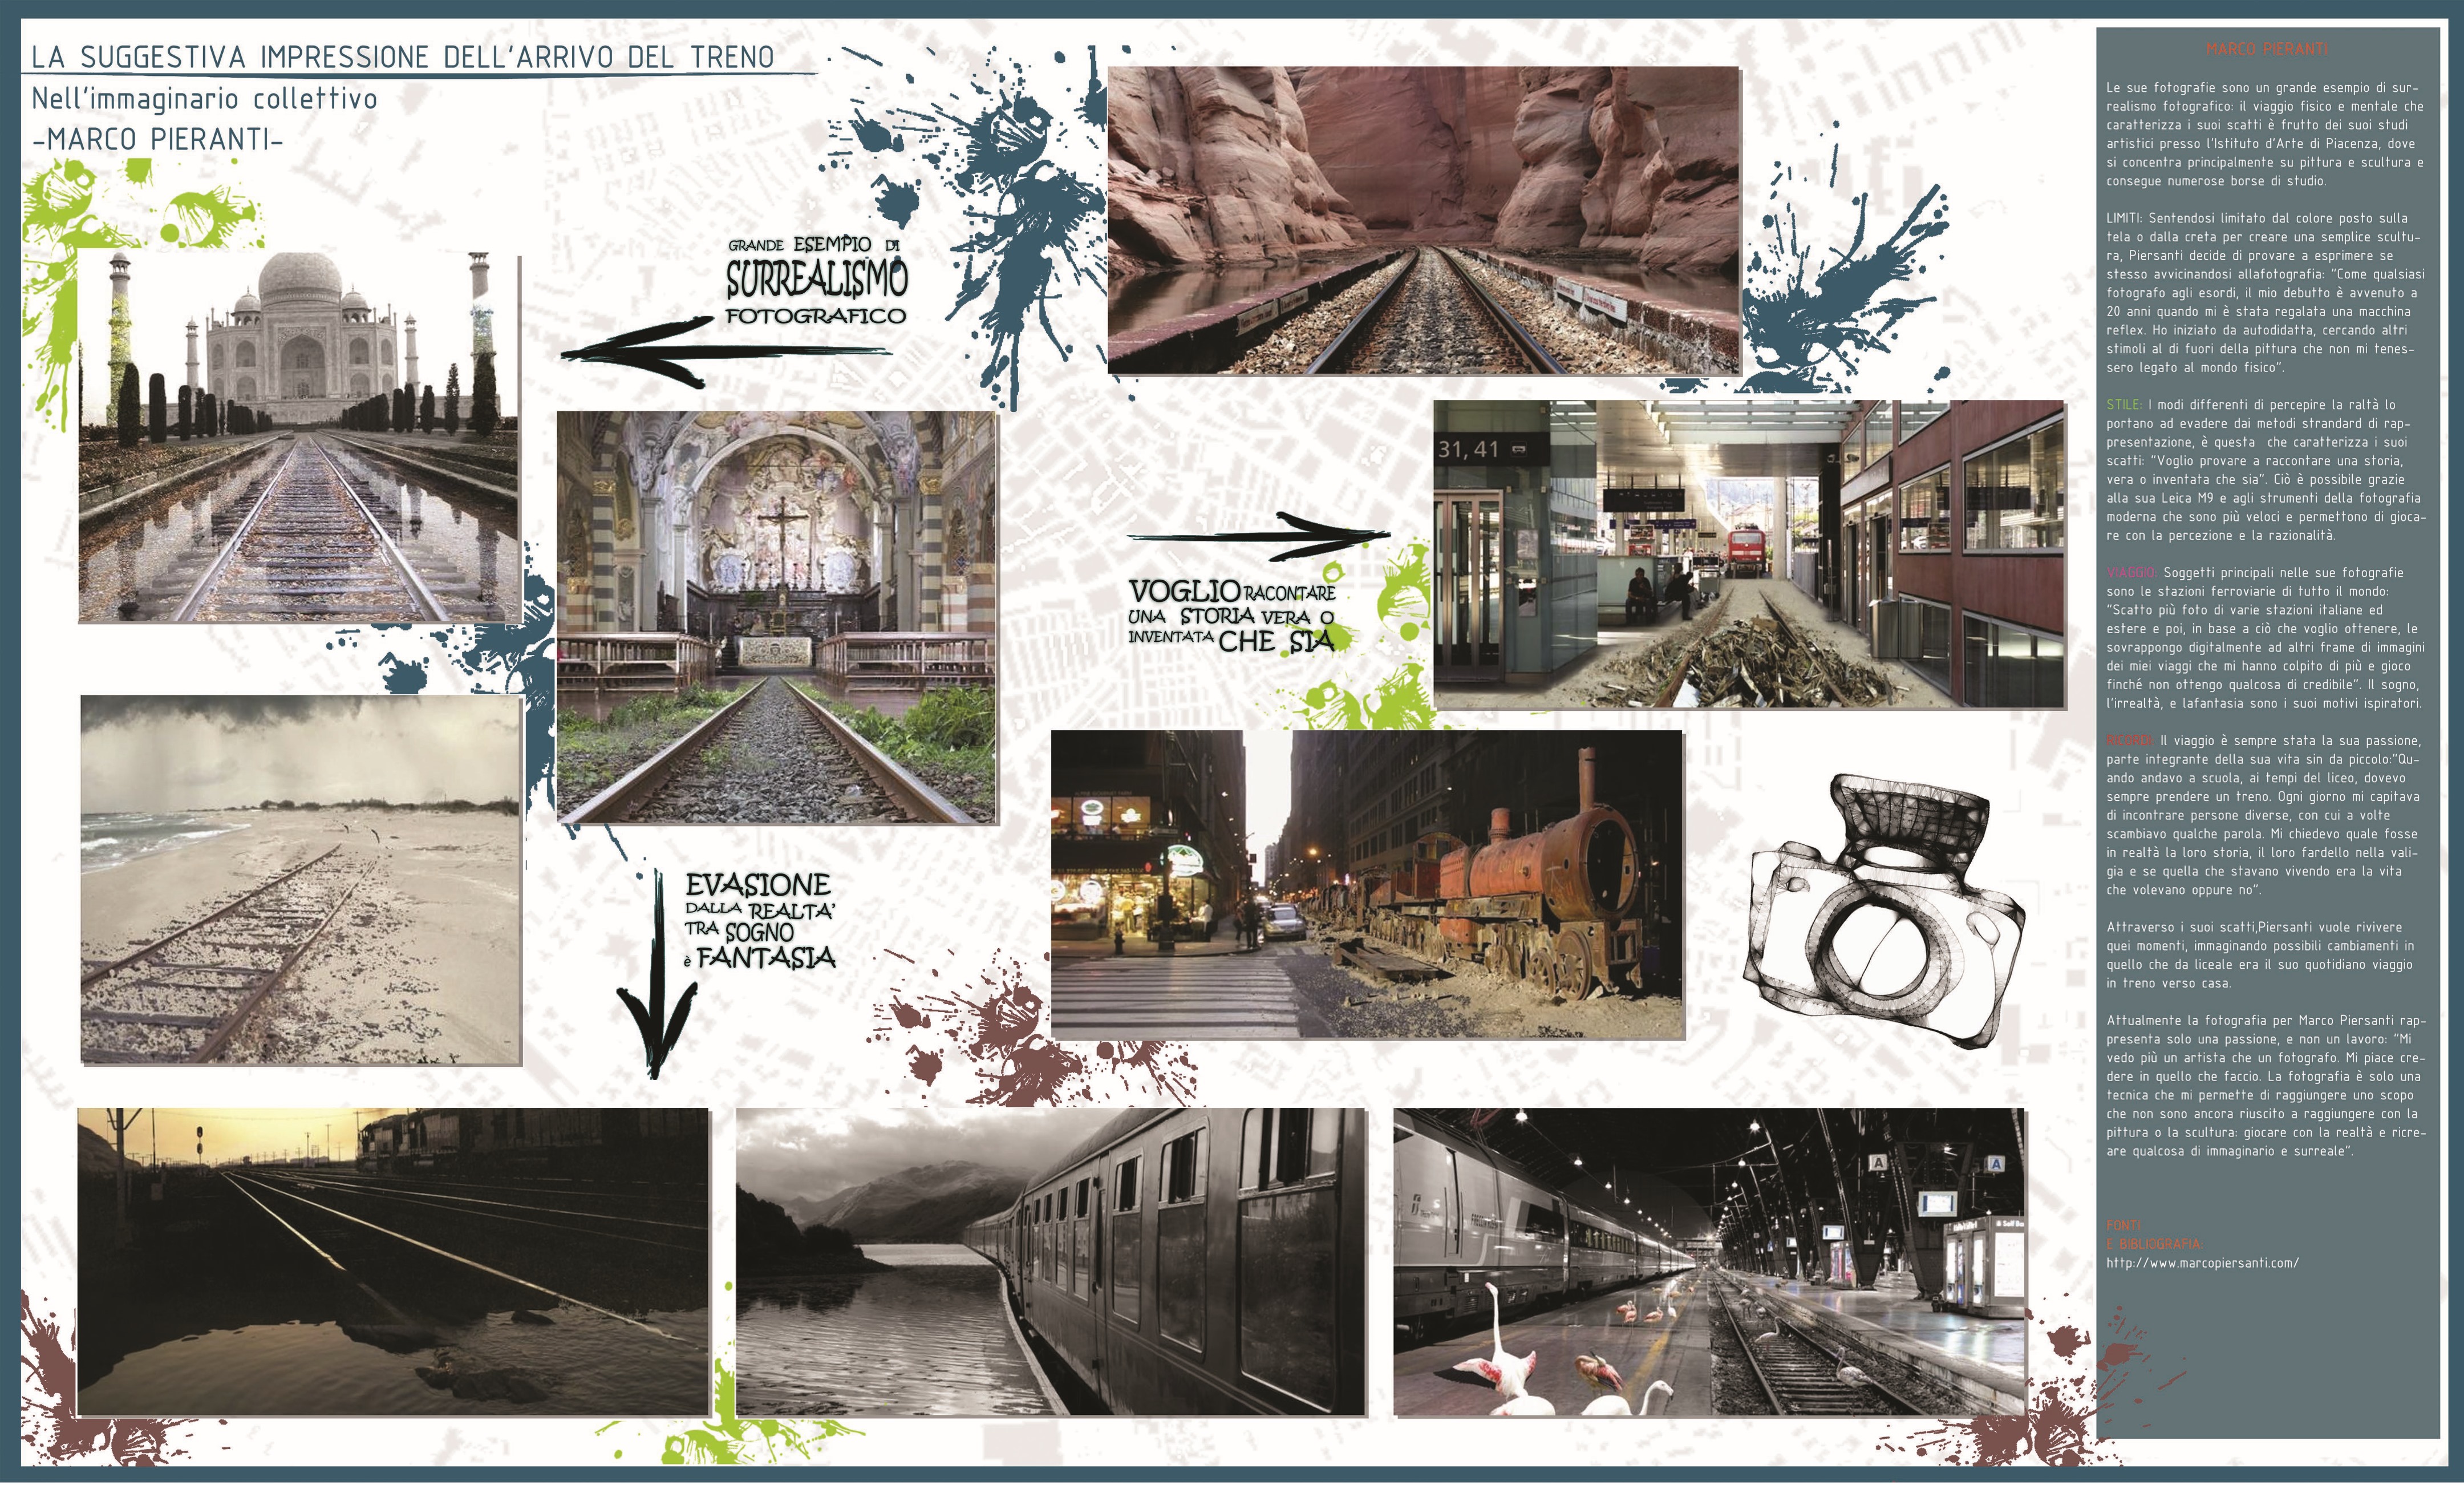Click the flamingos station photo
Screen dimensions: 2464x1485
tap(1709, 1262)
